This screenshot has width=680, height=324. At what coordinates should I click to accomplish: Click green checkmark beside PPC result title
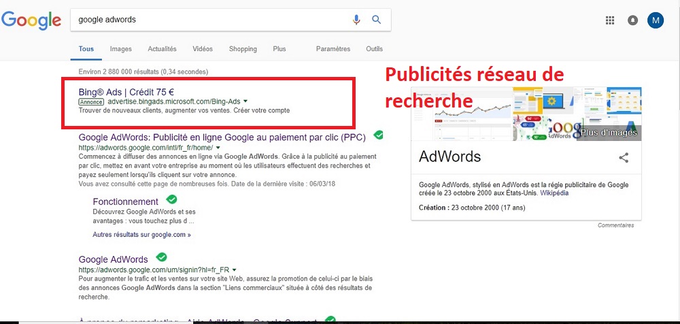(x=378, y=135)
